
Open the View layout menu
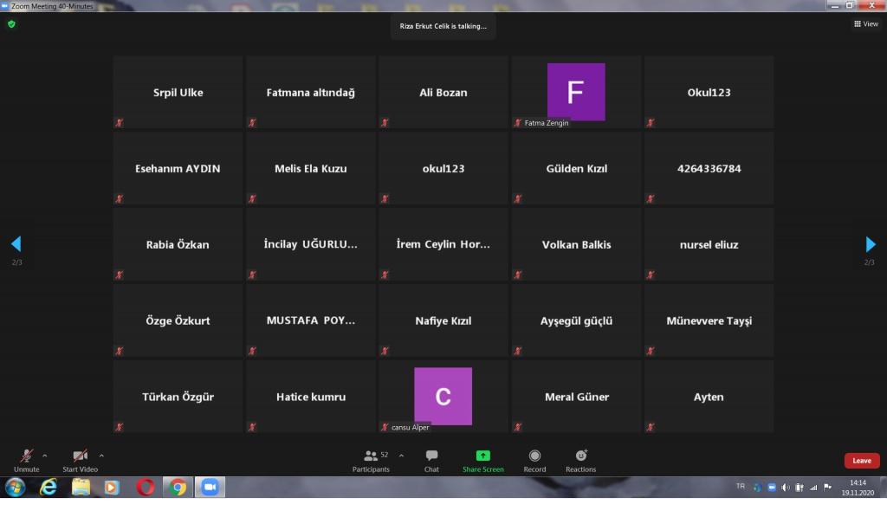pyautogui.click(x=865, y=24)
